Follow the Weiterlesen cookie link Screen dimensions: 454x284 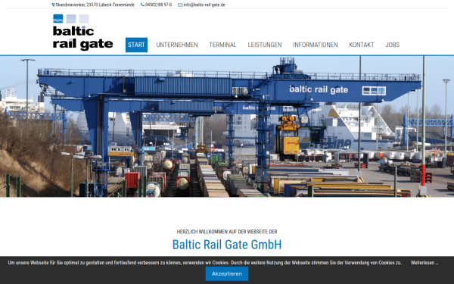[424, 263]
